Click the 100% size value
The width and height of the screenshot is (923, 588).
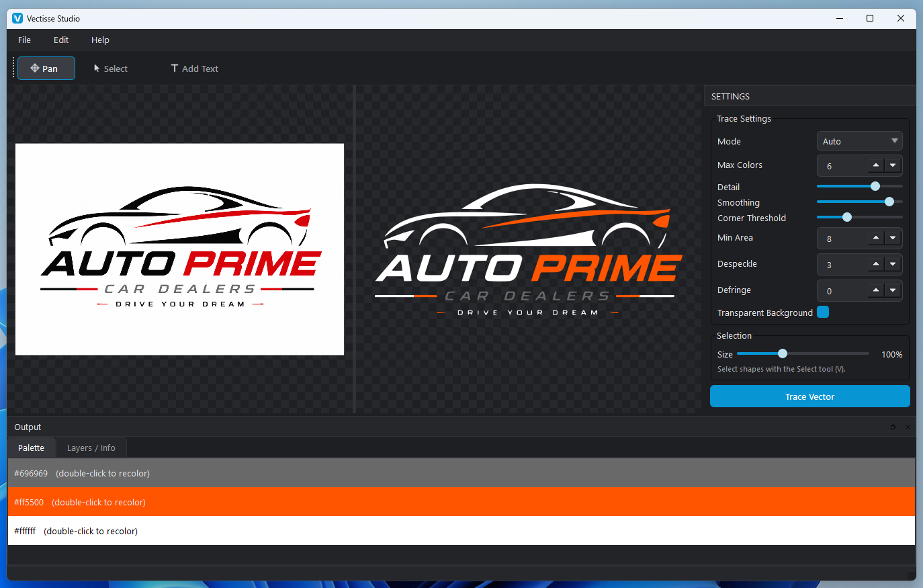[x=892, y=354]
